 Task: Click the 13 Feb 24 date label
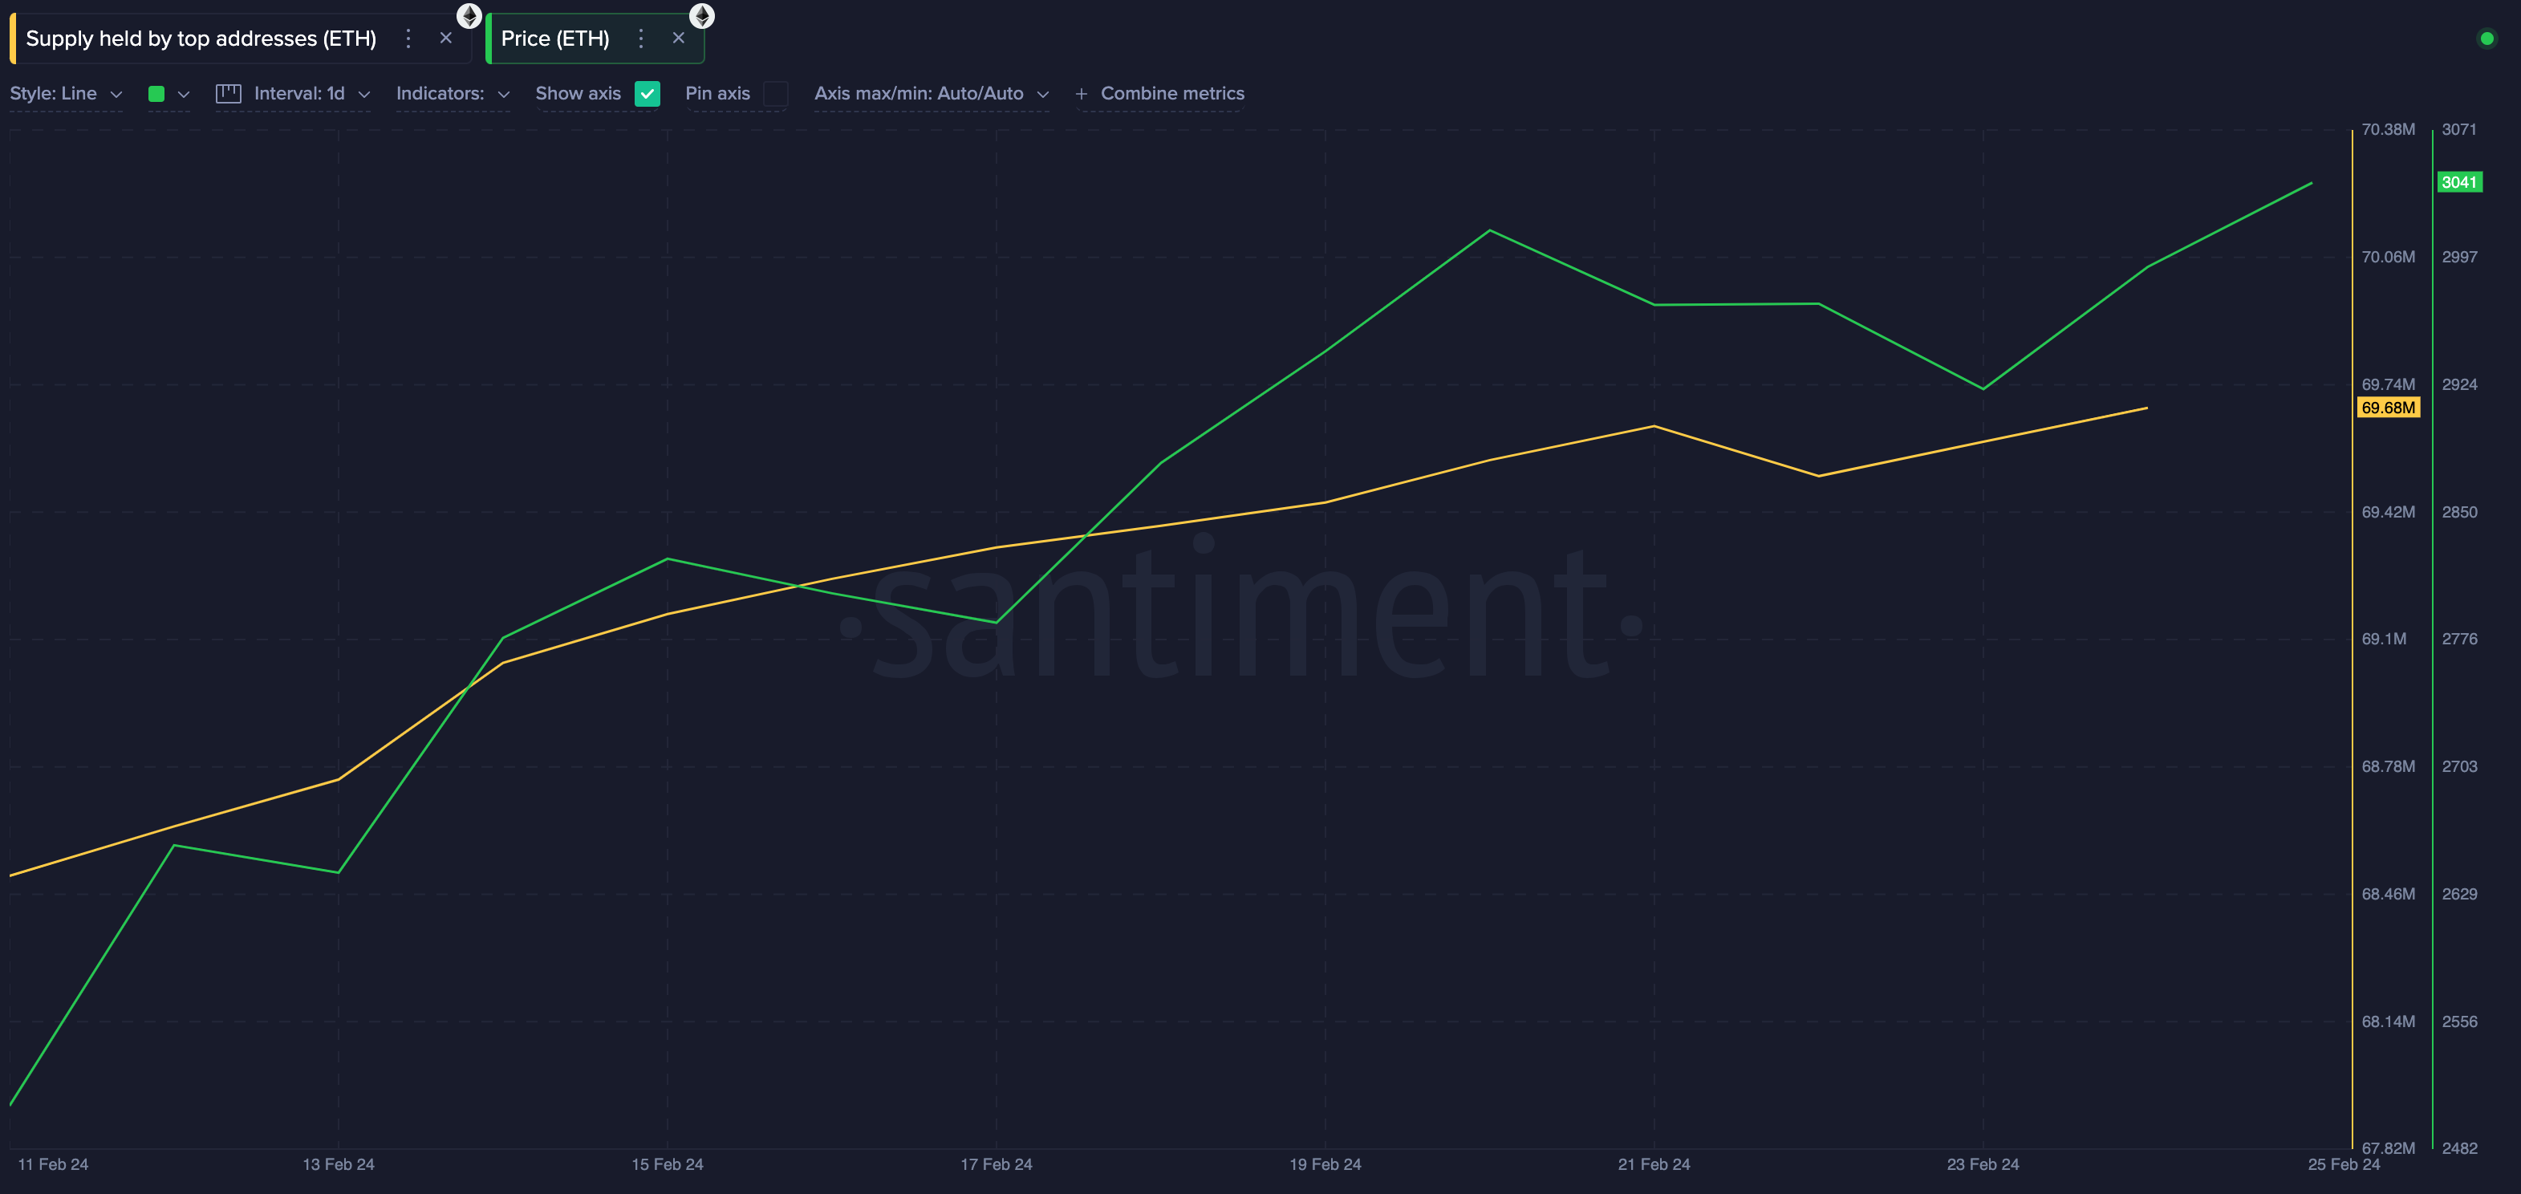point(339,1164)
